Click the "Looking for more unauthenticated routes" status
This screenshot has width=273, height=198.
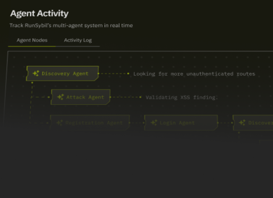tap(194, 74)
